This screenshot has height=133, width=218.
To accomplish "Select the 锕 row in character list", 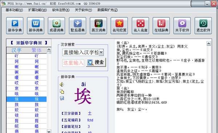I will (x=27, y=72).
